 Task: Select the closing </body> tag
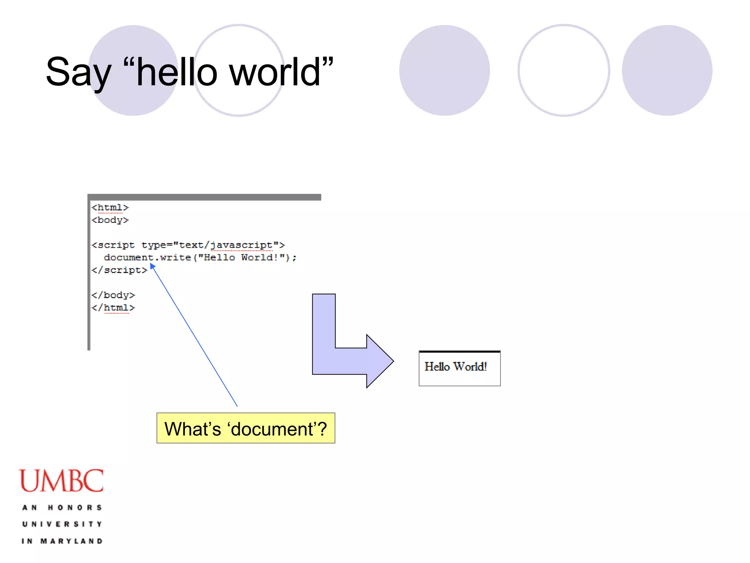(113, 295)
